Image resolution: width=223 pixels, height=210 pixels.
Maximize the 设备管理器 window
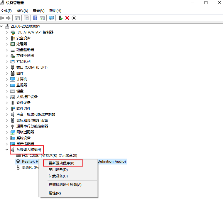tap(206, 3)
